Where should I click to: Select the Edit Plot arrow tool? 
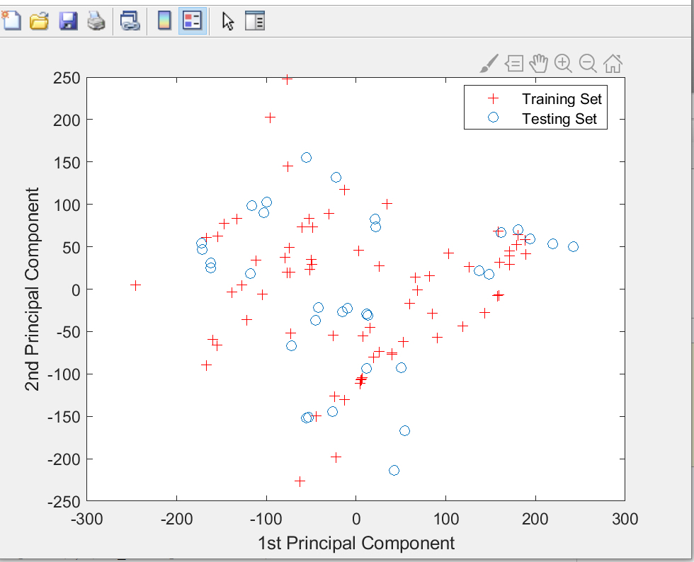click(x=228, y=21)
